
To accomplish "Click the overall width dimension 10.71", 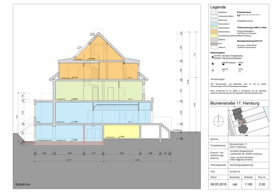I will coord(69,160).
